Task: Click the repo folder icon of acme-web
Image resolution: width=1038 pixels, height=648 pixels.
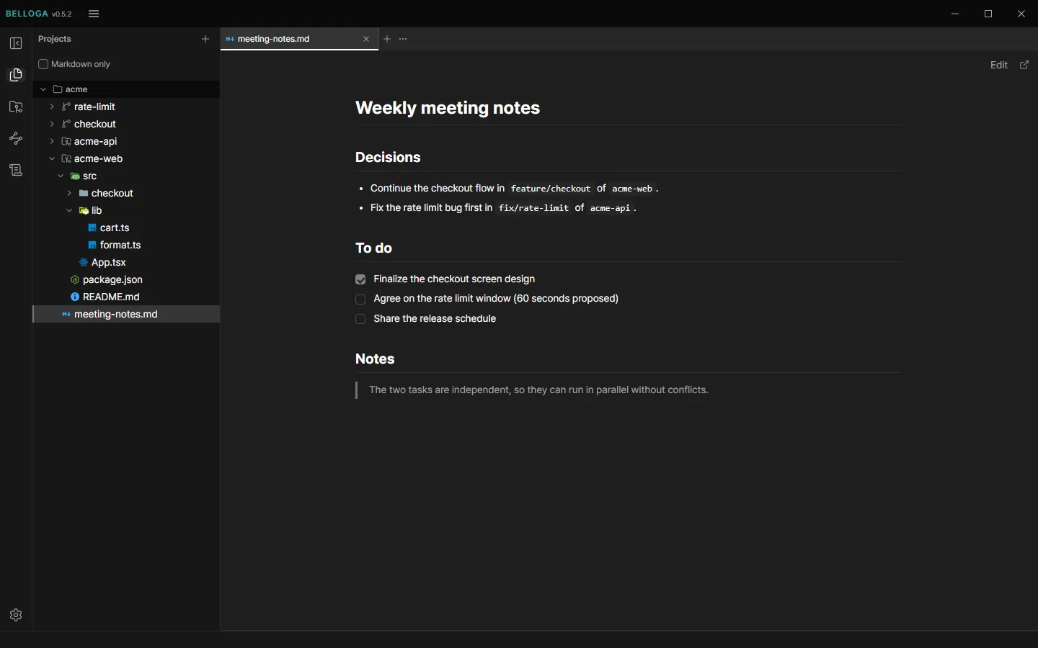Action: [66, 158]
